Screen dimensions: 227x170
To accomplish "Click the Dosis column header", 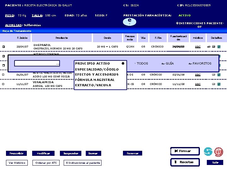I will [108, 38].
